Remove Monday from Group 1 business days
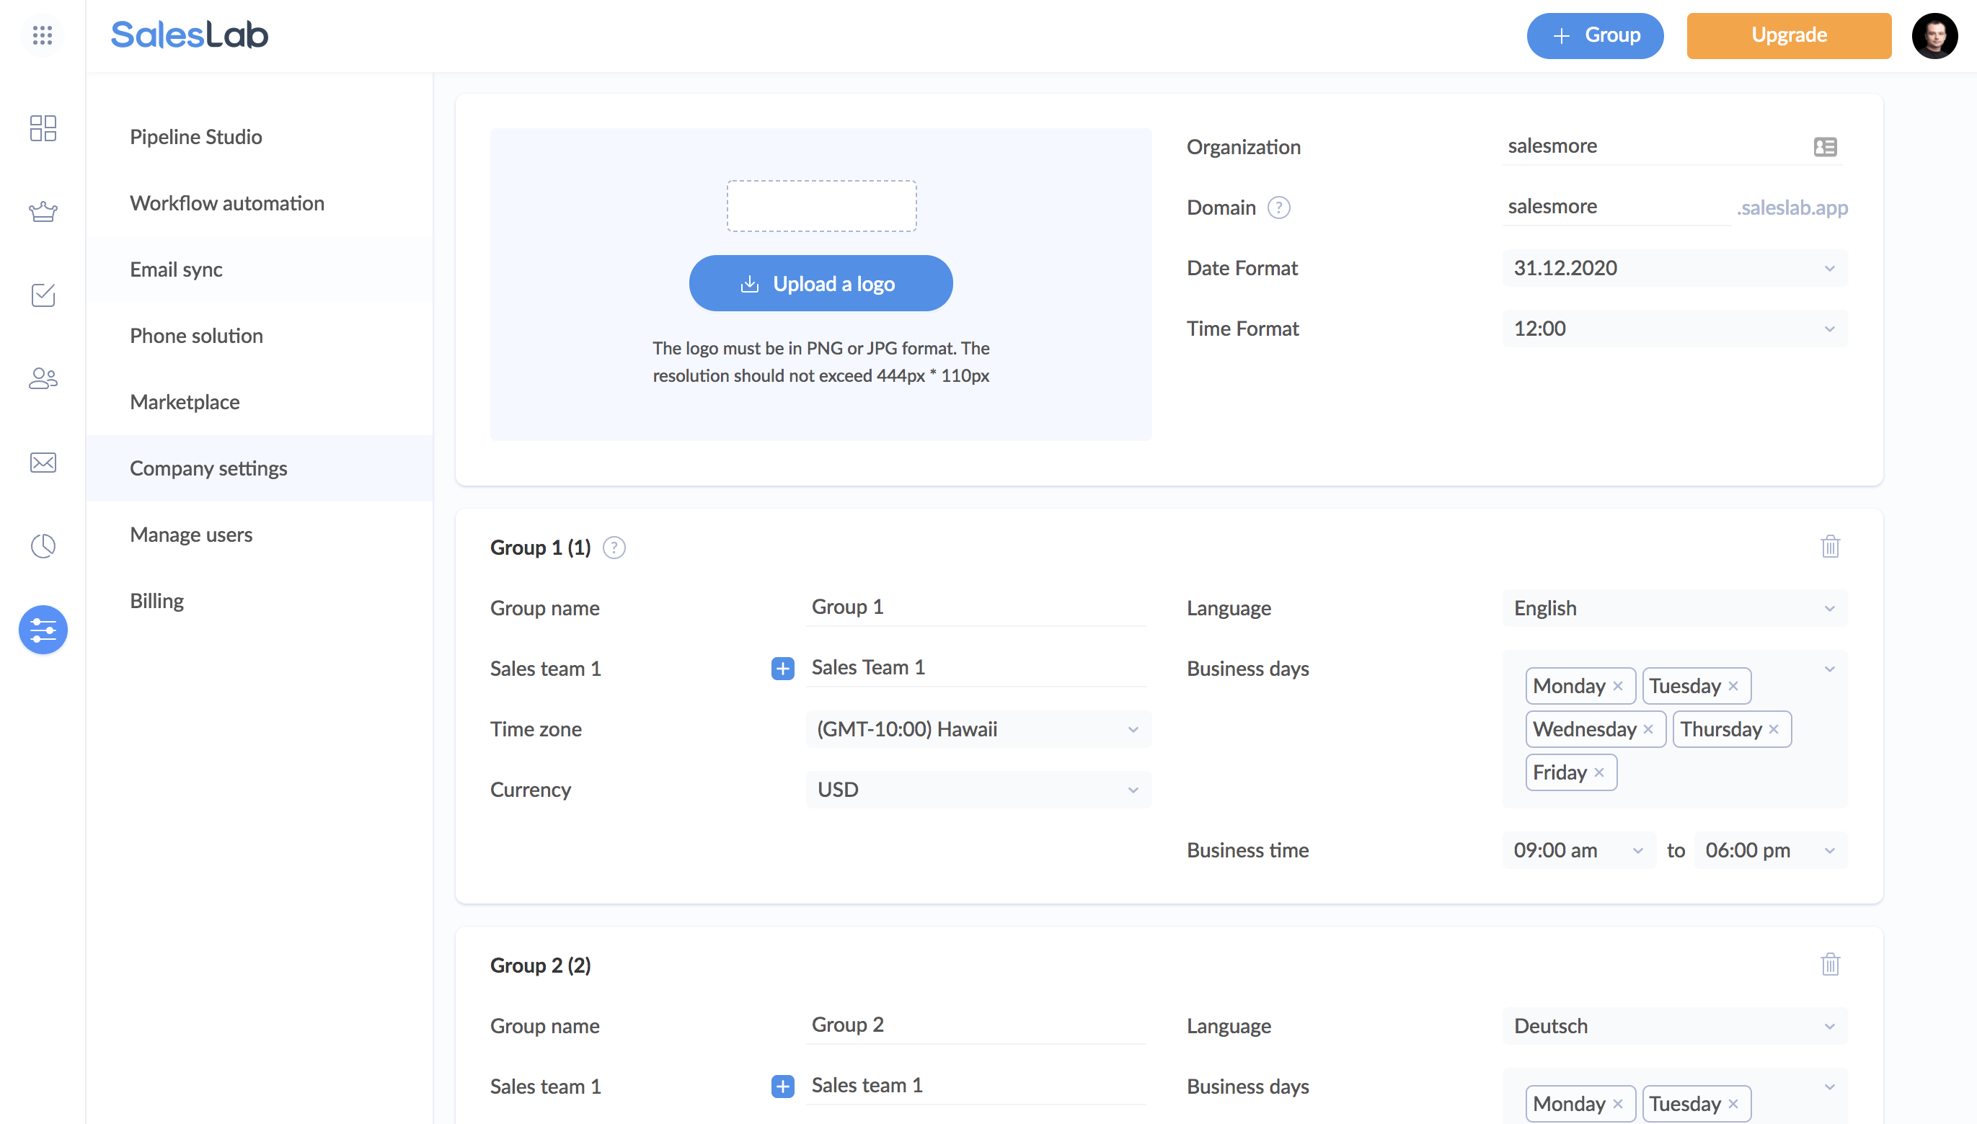The height and width of the screenshot is (1124, 1977). click(1618, 685)
